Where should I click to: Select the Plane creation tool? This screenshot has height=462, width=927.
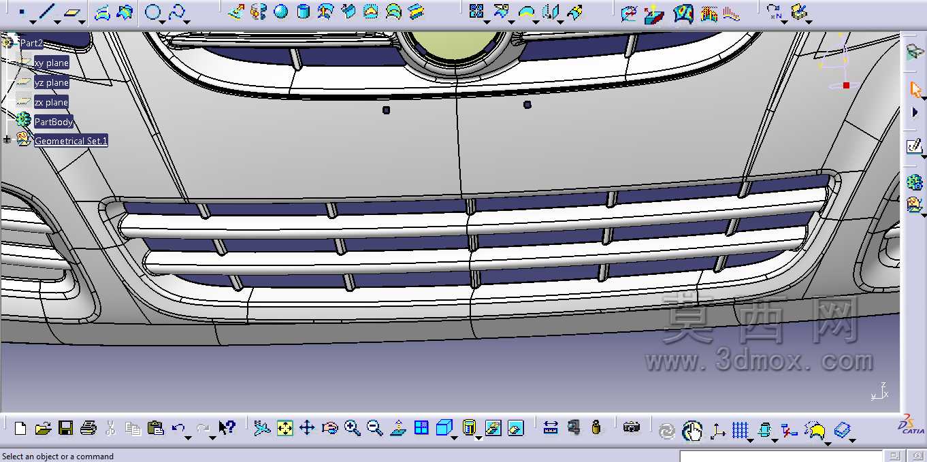[x=71, y=12]
